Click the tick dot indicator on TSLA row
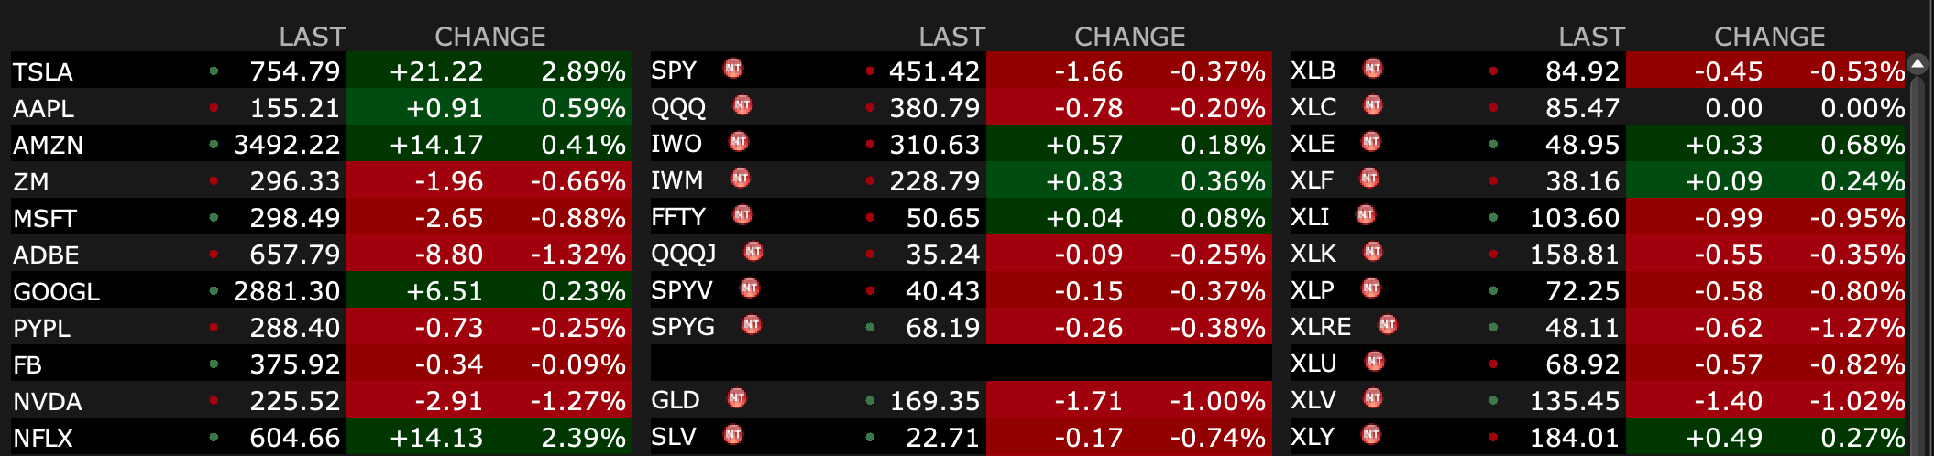 [214, 71]
